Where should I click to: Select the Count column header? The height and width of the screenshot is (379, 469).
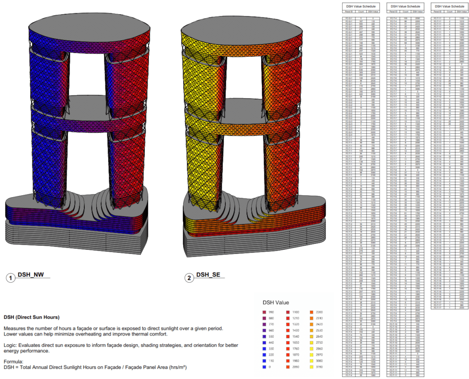(x=361, y=11)
